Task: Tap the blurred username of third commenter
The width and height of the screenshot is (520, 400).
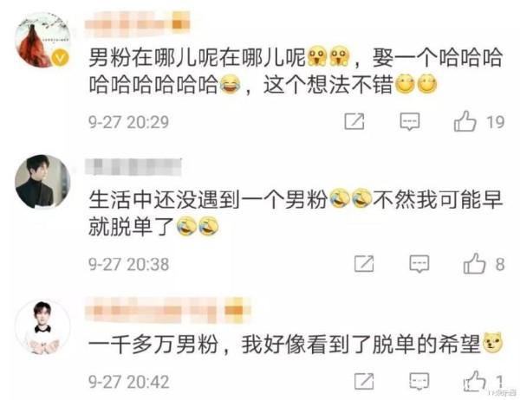Action: click(168, 310)
